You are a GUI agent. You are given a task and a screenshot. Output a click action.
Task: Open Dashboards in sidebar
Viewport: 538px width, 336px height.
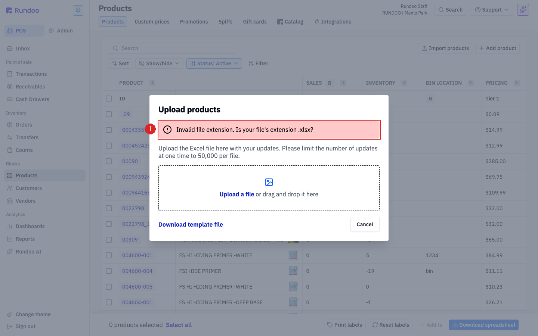click(x=44, y=226)
